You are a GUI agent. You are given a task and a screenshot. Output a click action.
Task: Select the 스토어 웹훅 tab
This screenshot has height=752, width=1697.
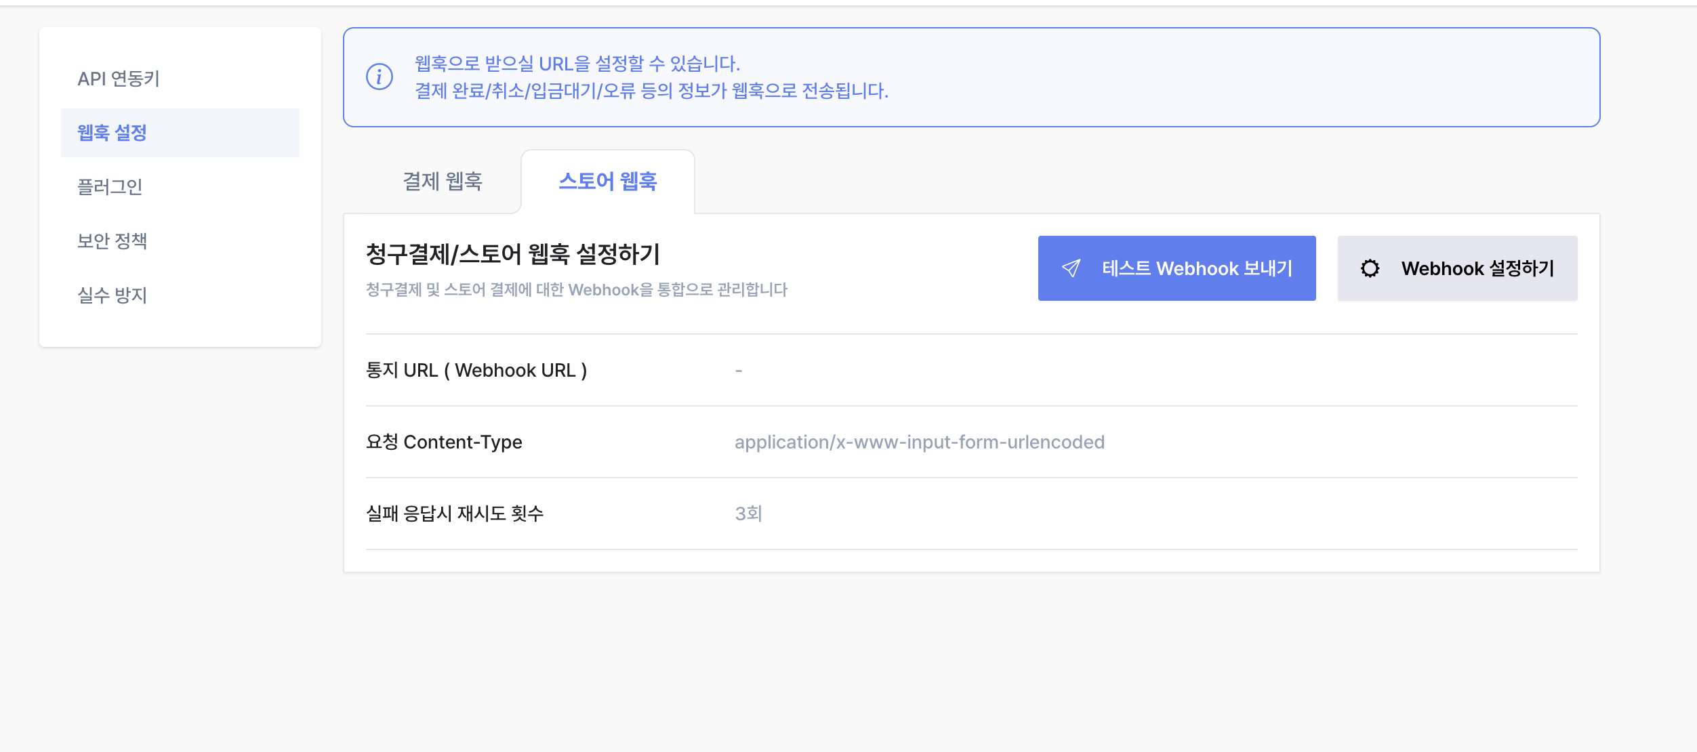608,181
